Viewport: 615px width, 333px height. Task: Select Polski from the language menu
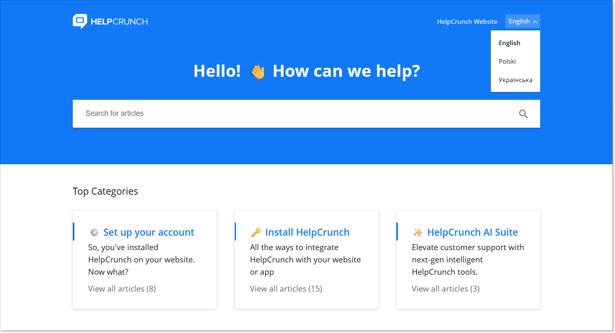click(507, 61)
